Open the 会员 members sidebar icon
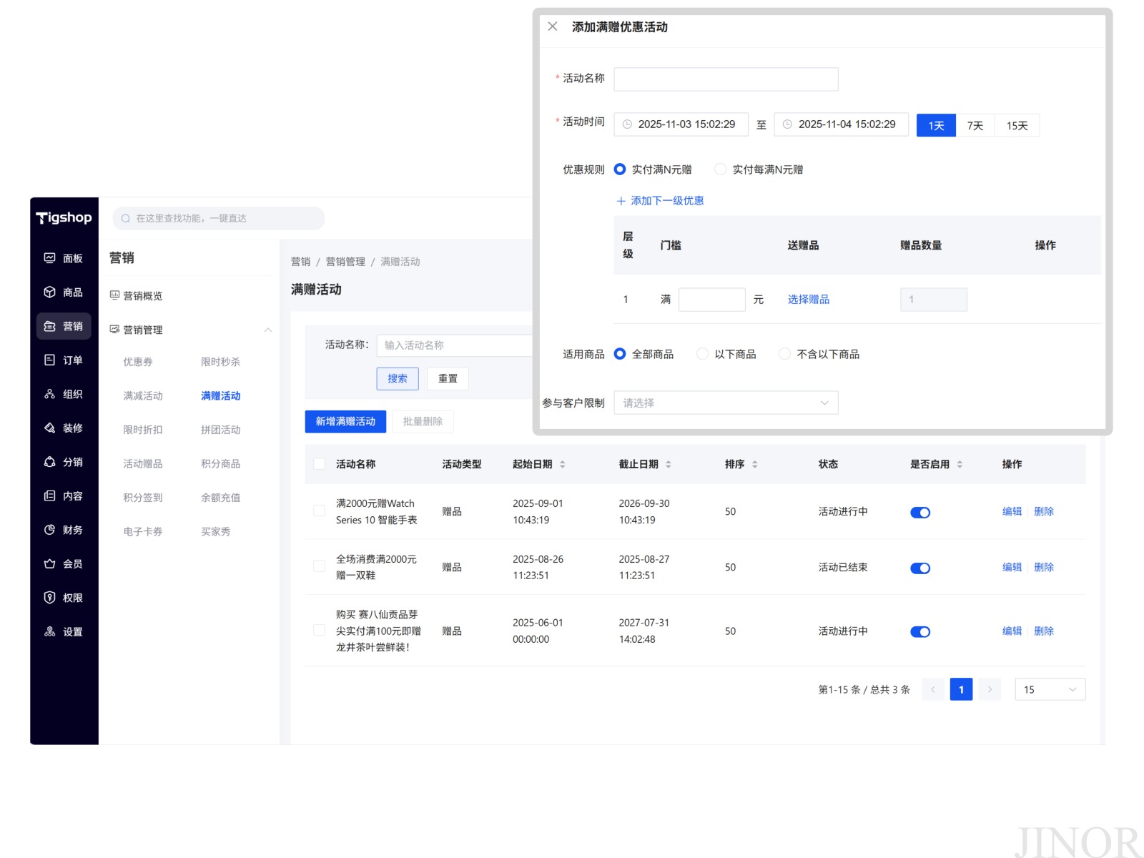The width and height of the screenshot is (1144, 858). 49,563
